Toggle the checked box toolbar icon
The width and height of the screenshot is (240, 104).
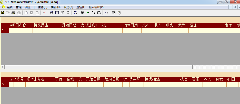pyautogui.click(x=62, y=13)
